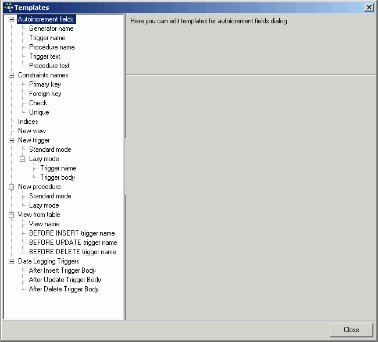Image resolution: width=378 pixels, height=342 pixels.
Task: Select Procedure text template
Action: tap(49, 66)
